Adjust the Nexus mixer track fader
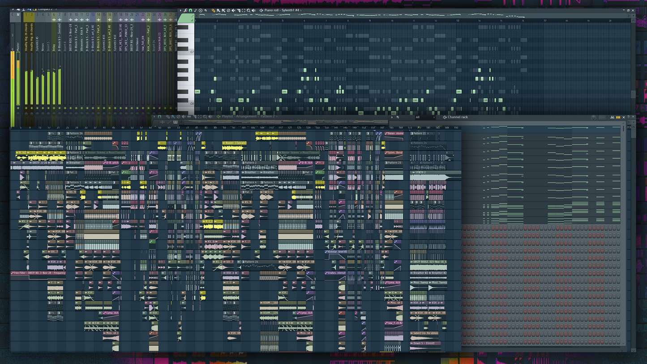 (43, 78)
